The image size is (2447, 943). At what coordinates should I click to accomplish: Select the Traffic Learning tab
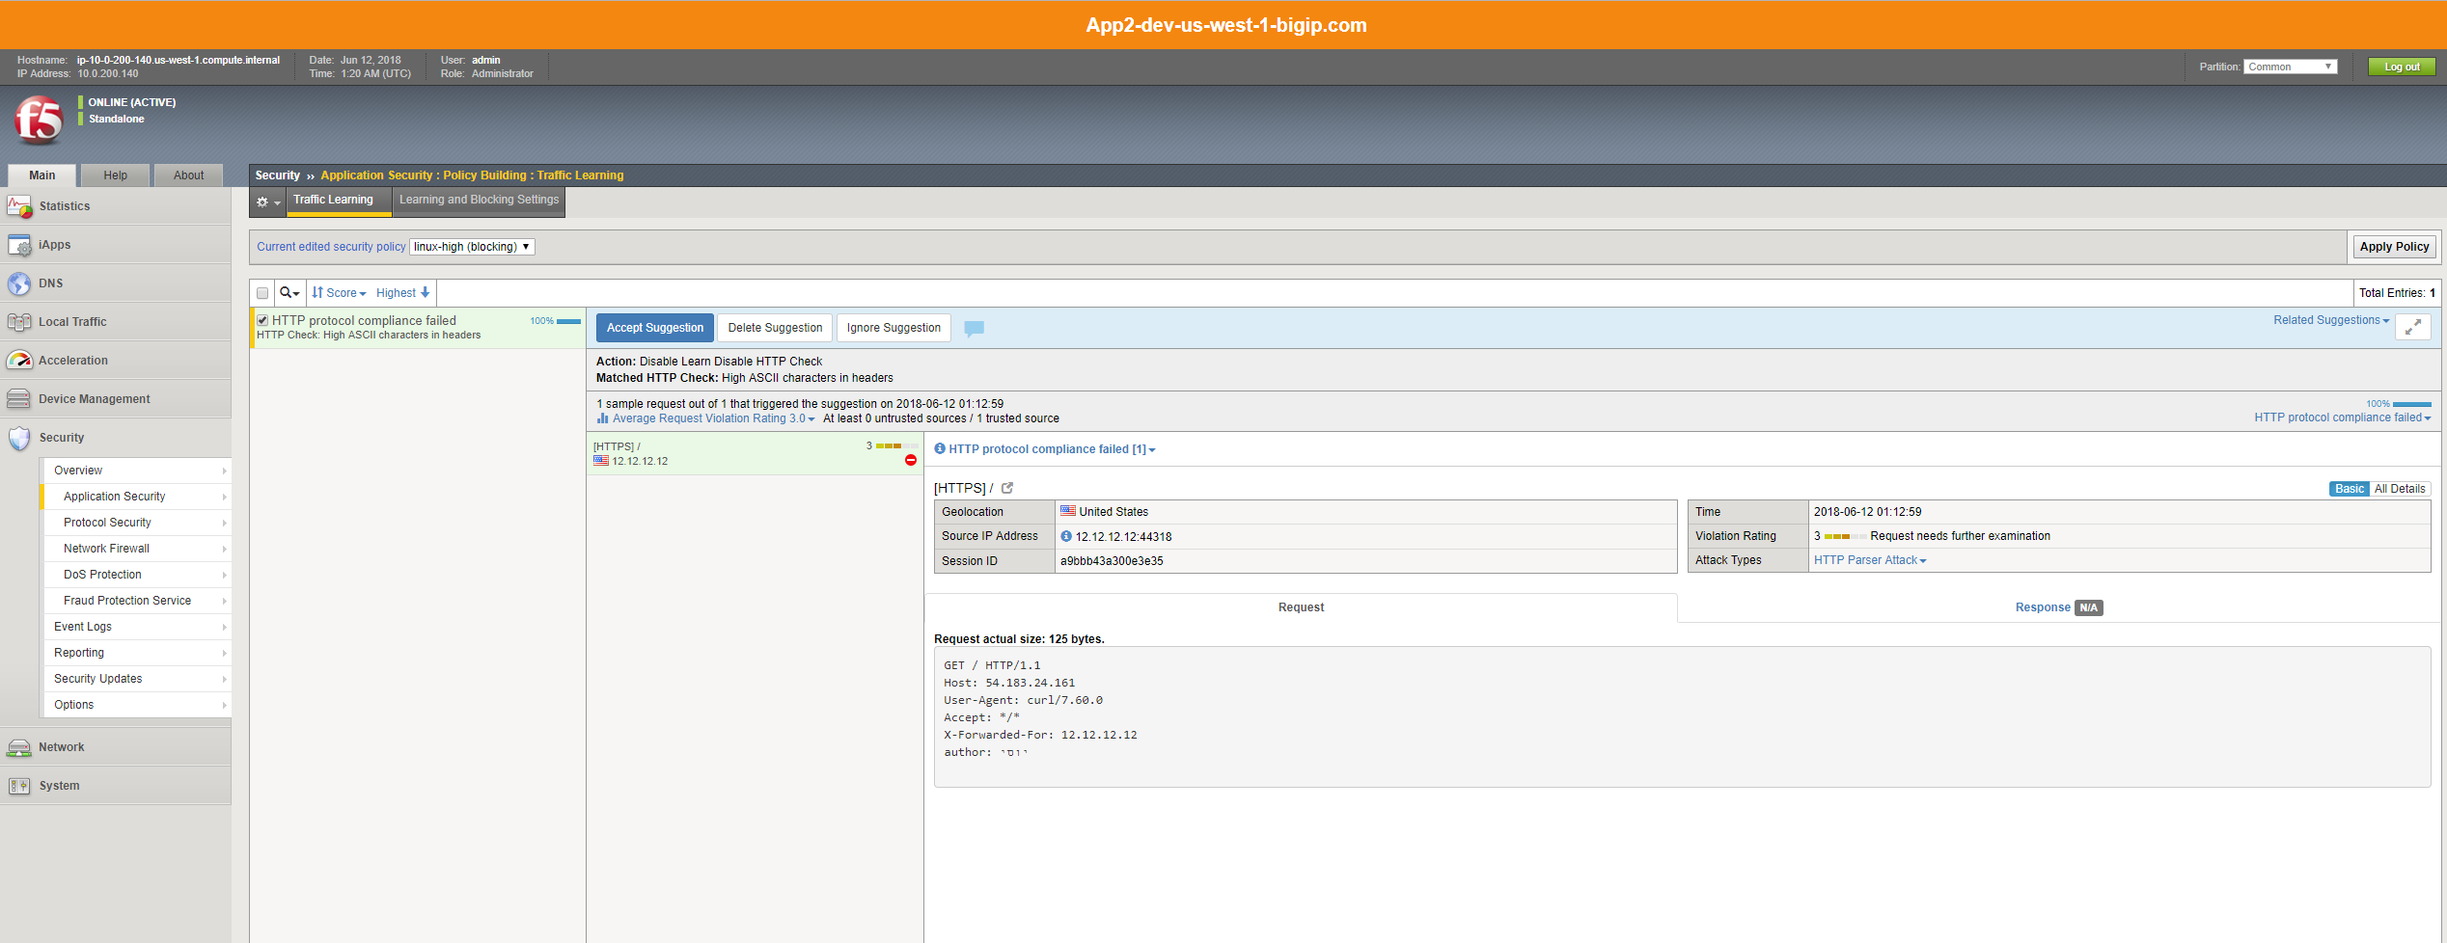(x=339, y=201)
